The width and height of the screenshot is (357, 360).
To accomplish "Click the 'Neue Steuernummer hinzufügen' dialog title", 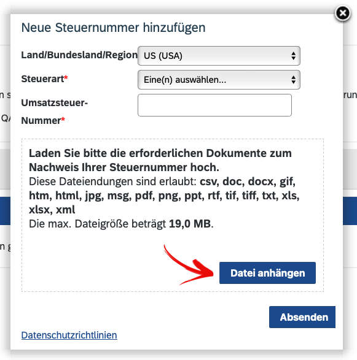I will coord(113,28).
